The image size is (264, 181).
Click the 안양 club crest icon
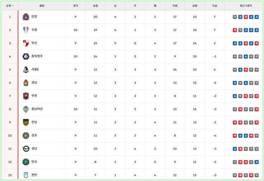tap(26, 17)
